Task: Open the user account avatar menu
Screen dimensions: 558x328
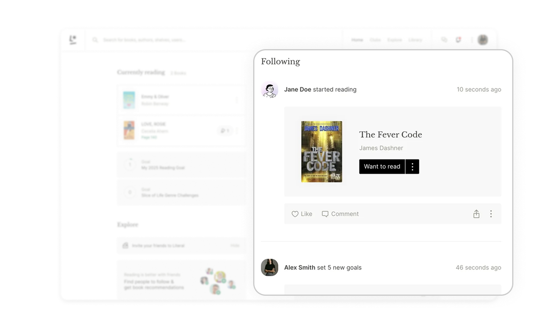Action: [x=483, y=40]
